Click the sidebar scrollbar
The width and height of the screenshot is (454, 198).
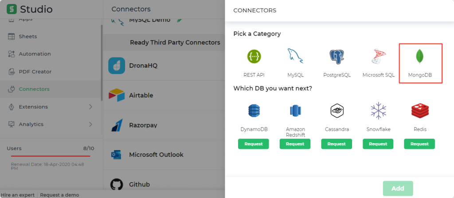click(x=102, y=63)
